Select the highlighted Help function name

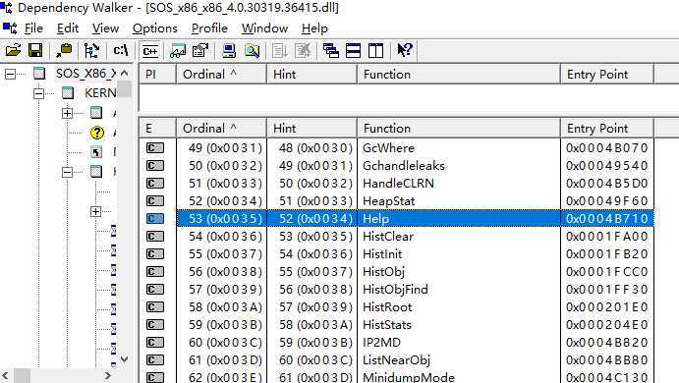376,219
